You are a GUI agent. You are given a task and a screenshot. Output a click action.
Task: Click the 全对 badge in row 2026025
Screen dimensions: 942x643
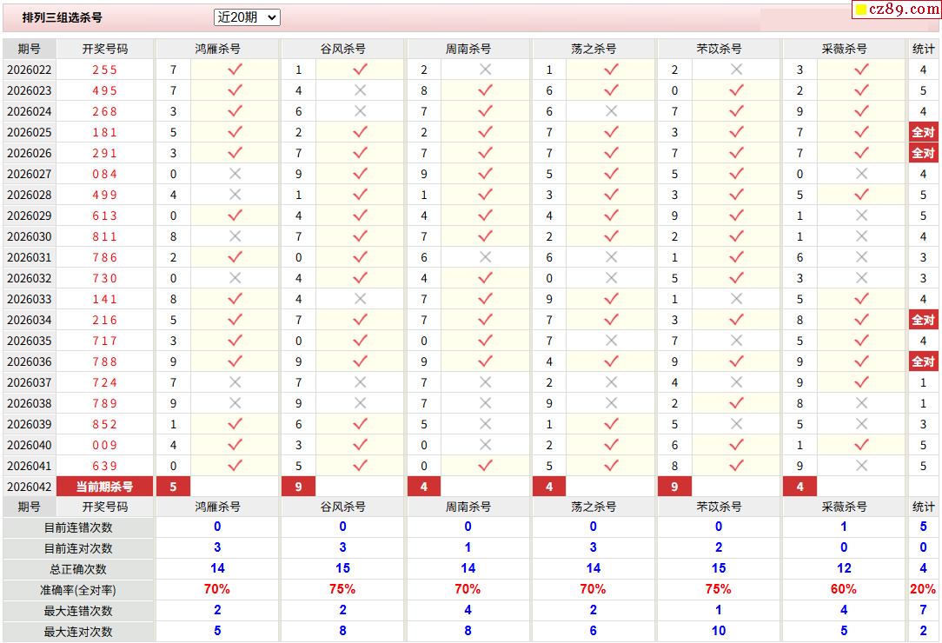pos(923,132)
